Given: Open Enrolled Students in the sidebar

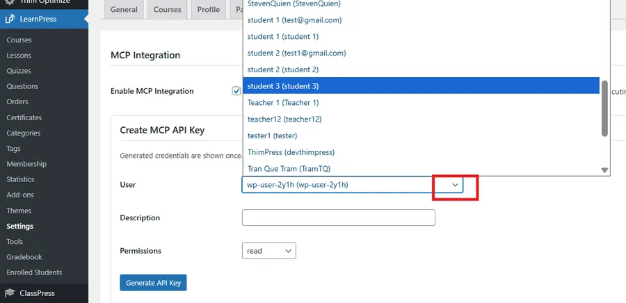Looking at the screenshot, I should click(x=34, y=272).
